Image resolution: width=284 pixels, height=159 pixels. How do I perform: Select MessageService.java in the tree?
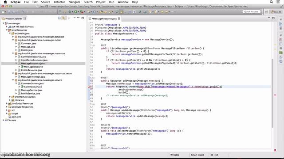(32, 90)
